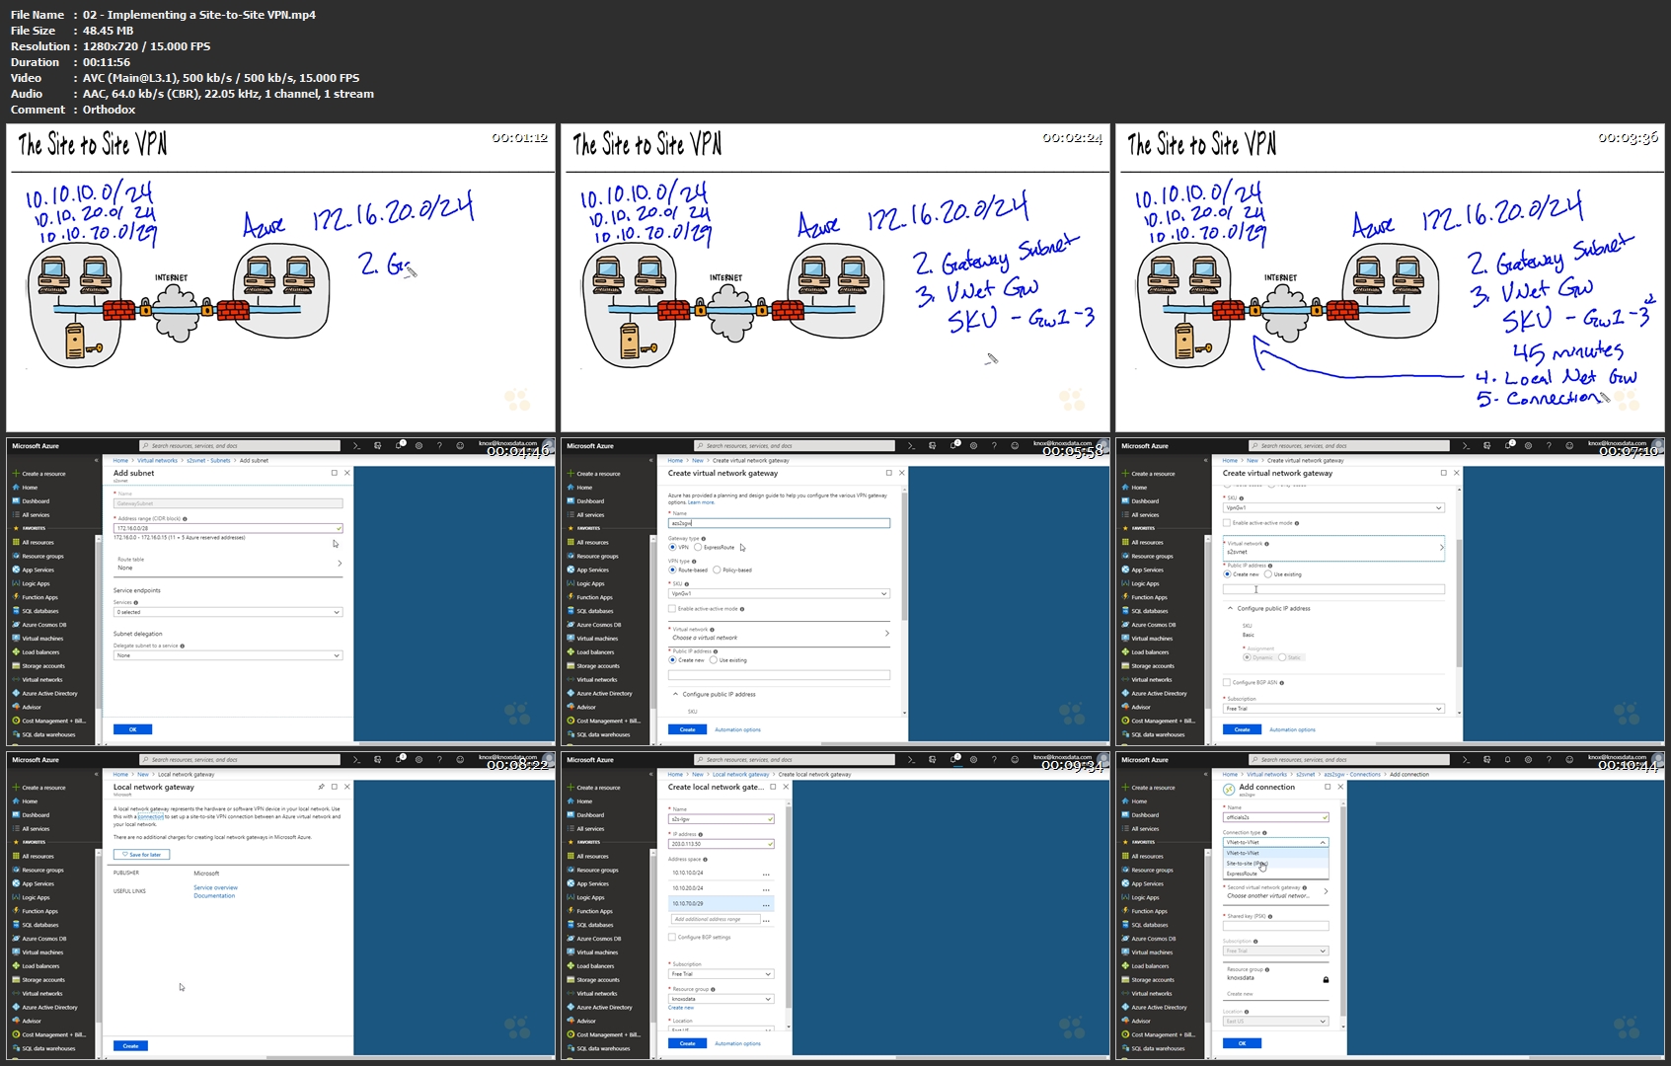Open Cost Management + Billing in 00:08:22 frame
Image resolution: width=1671 pixels, height=1066 pixels.
48,1035
